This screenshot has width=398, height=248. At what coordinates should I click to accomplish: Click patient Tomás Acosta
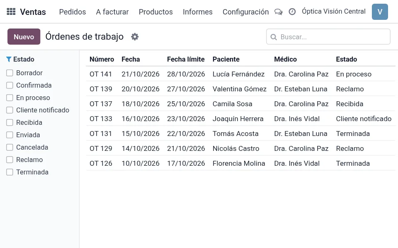pos(235,134)
